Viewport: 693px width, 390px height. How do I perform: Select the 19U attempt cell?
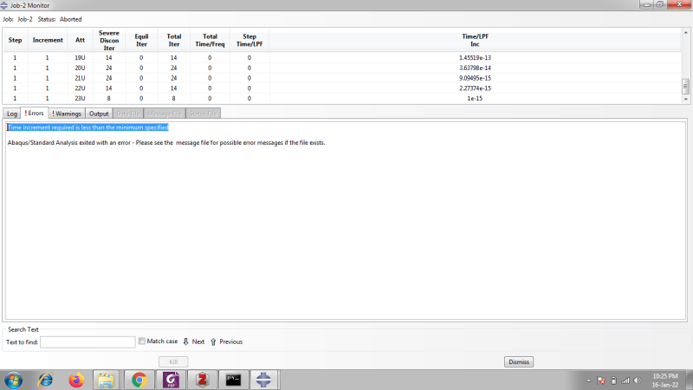80,57
